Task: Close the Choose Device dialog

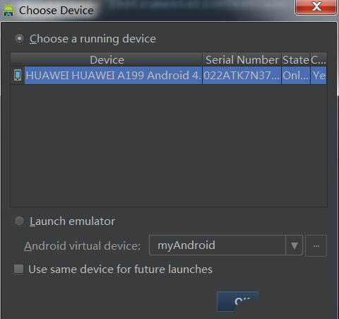Action: click(316, 7)
